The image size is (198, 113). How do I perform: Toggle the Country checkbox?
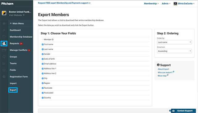pyautogui.click(x=43, y=98)
